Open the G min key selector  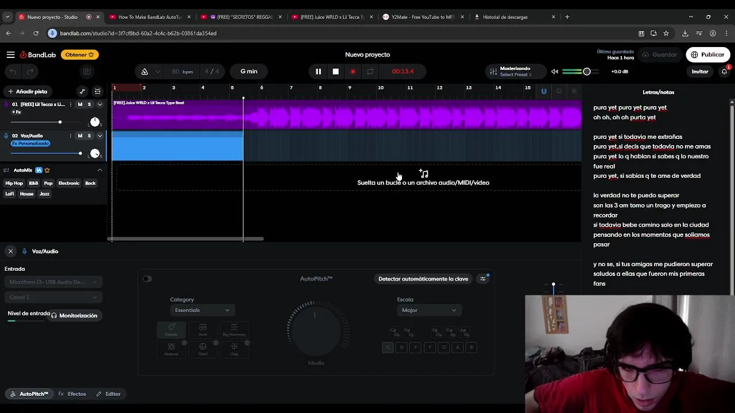point(249,72)
